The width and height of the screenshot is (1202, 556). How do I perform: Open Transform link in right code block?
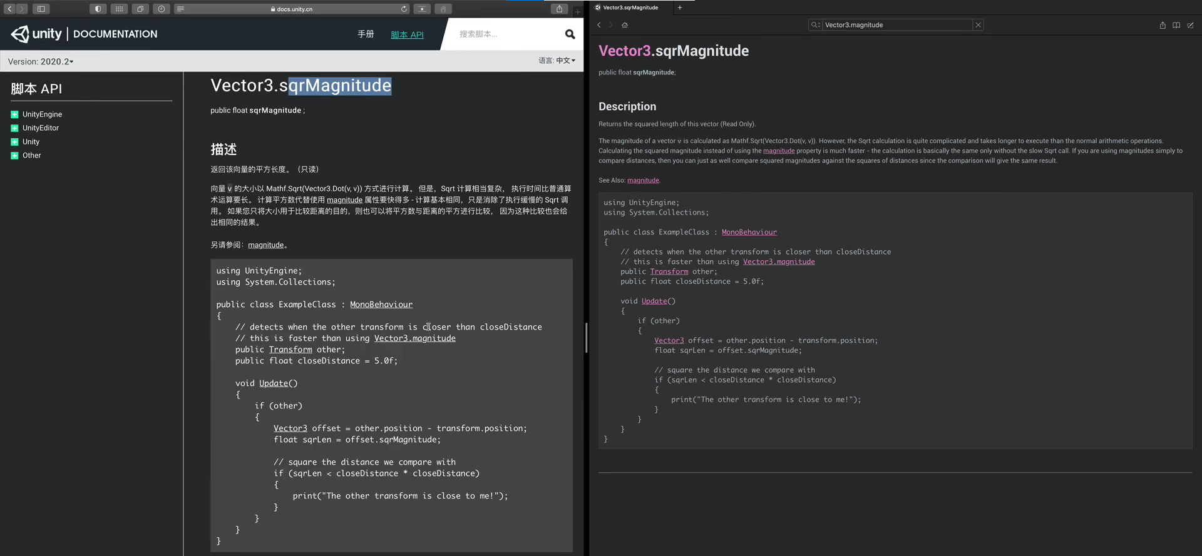coord(669,271)
